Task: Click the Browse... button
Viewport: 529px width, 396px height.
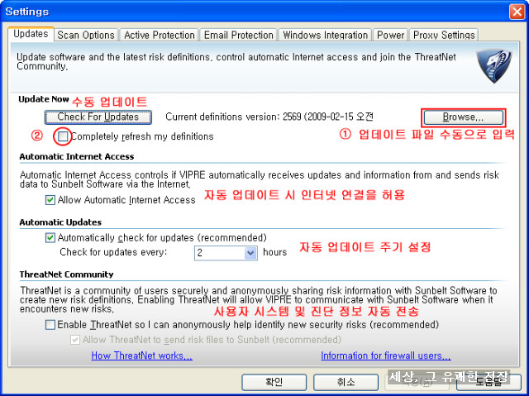Action: tap(463, 117)
